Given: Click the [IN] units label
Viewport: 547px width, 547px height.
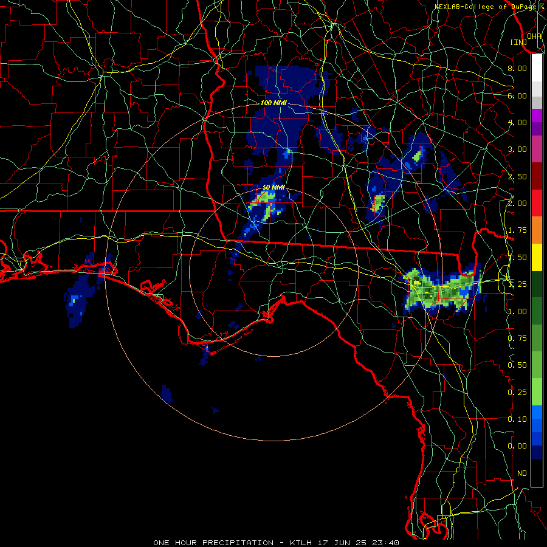Looking at the screenshot, I should point(519,42).
